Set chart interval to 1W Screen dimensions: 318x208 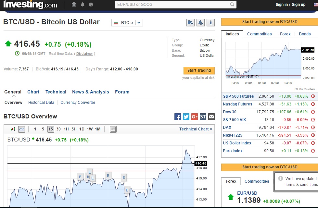[90, 129]
